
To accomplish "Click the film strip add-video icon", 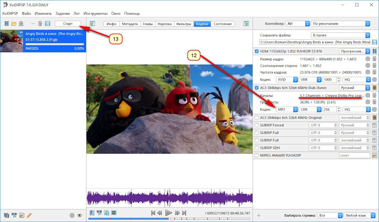I will click(x=7, y=24).
